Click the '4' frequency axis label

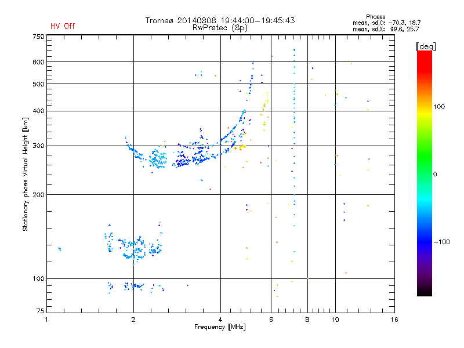click(220, 320)
